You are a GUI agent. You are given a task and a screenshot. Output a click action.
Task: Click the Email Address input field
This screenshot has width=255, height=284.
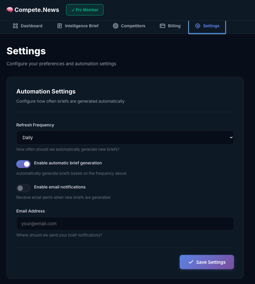(x=125, y=223)
